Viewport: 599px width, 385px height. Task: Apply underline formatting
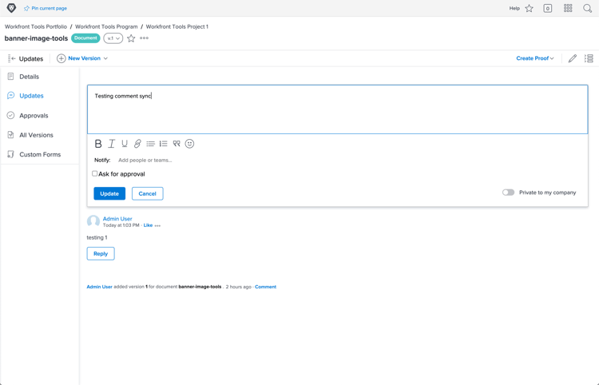point(125,144)
